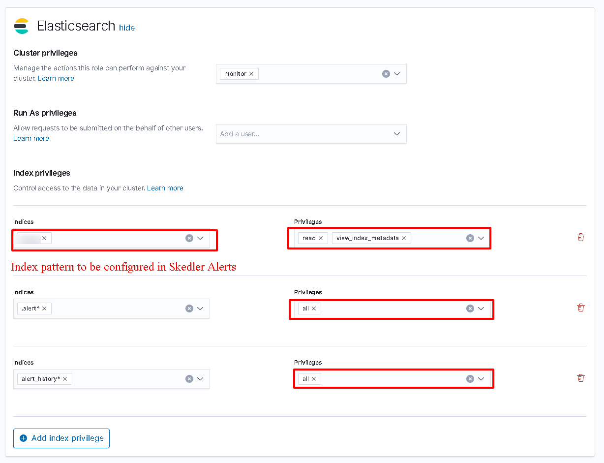604x463 pixels.
Task: Expand privileges dropdown in the read row
Action: point(481,238)
